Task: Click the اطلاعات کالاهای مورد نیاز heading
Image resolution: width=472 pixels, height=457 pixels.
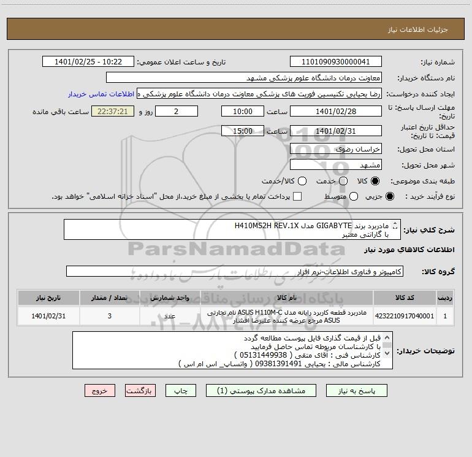Action: pyautogui.click(x=409, y=250)
